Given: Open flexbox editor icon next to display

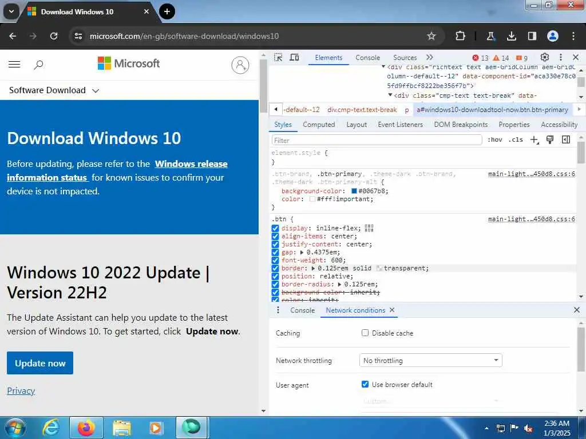Looking at the screenshot, I should coord(369,228).
